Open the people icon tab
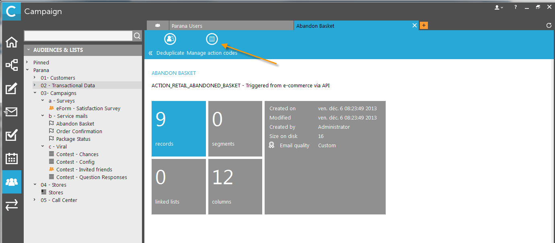 point(158,25)
